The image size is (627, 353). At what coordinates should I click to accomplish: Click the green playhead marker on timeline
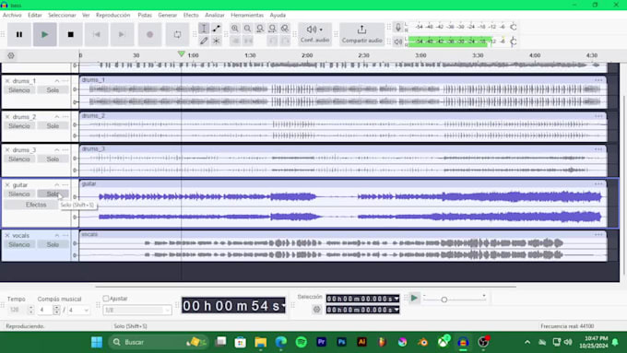click(x=181, y=53)
